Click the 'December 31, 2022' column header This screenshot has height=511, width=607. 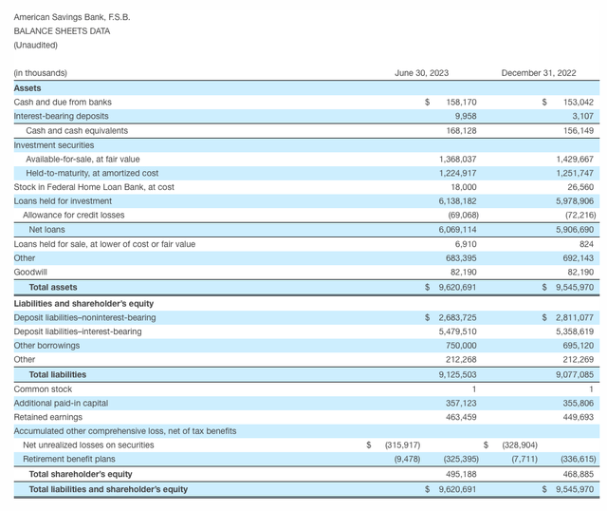click(x=539, y=73)
